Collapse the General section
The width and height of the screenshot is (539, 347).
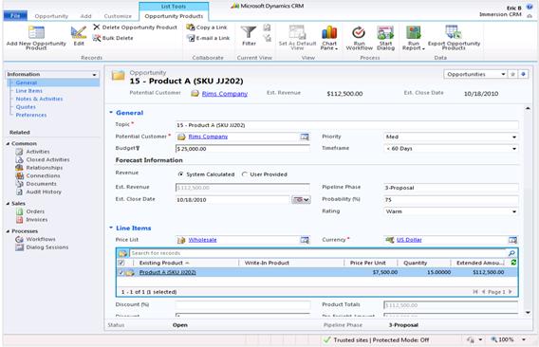coord(111,112)
